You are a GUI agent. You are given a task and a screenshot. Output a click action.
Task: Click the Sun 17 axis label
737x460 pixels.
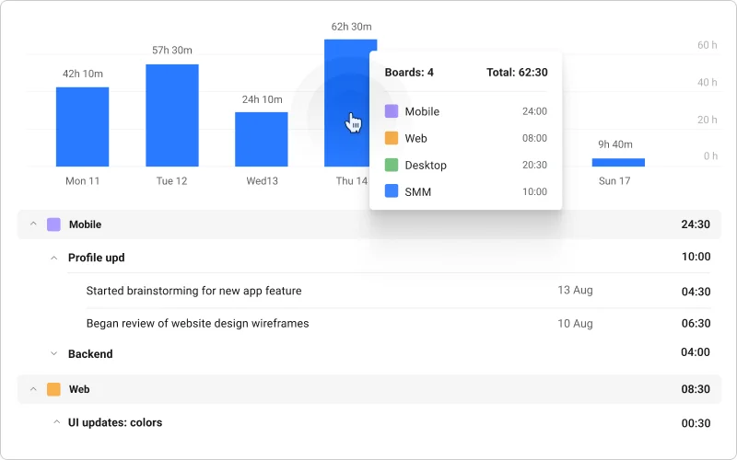[614, 181]
